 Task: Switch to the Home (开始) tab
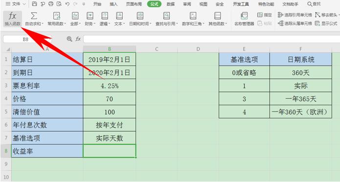(97, 4)
